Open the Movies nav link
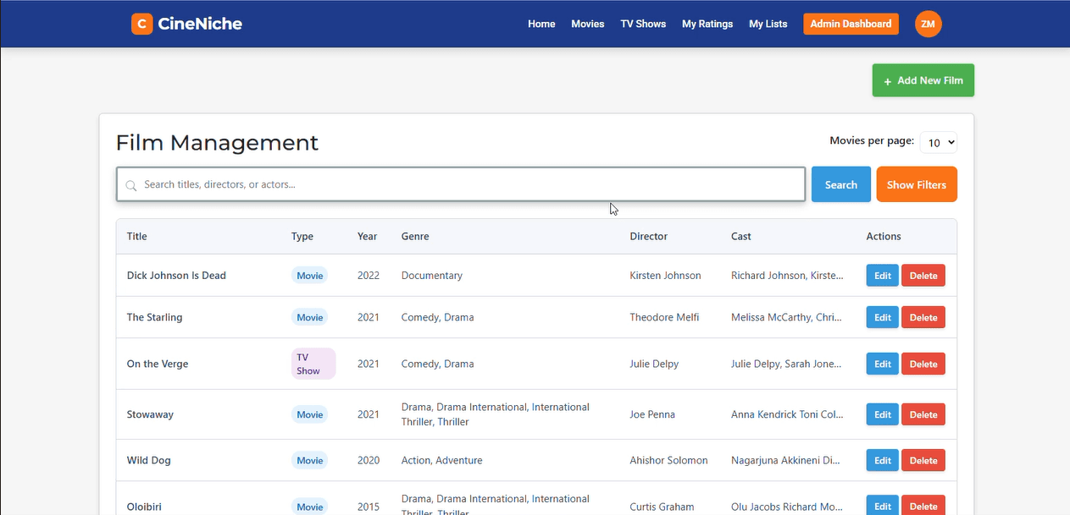Image resolution: width=1070 pixels, height=515 pixels. pyautogui.click(x=588, y=24)
